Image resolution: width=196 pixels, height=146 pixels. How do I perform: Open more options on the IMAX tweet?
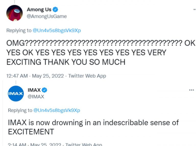(191, 90)
